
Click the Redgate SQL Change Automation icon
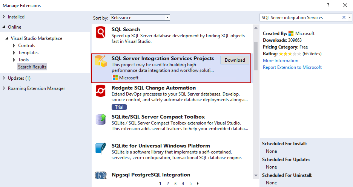point(101,91)
